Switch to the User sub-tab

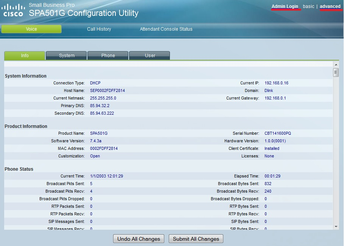pyautogui.click(x=150, y=56)
